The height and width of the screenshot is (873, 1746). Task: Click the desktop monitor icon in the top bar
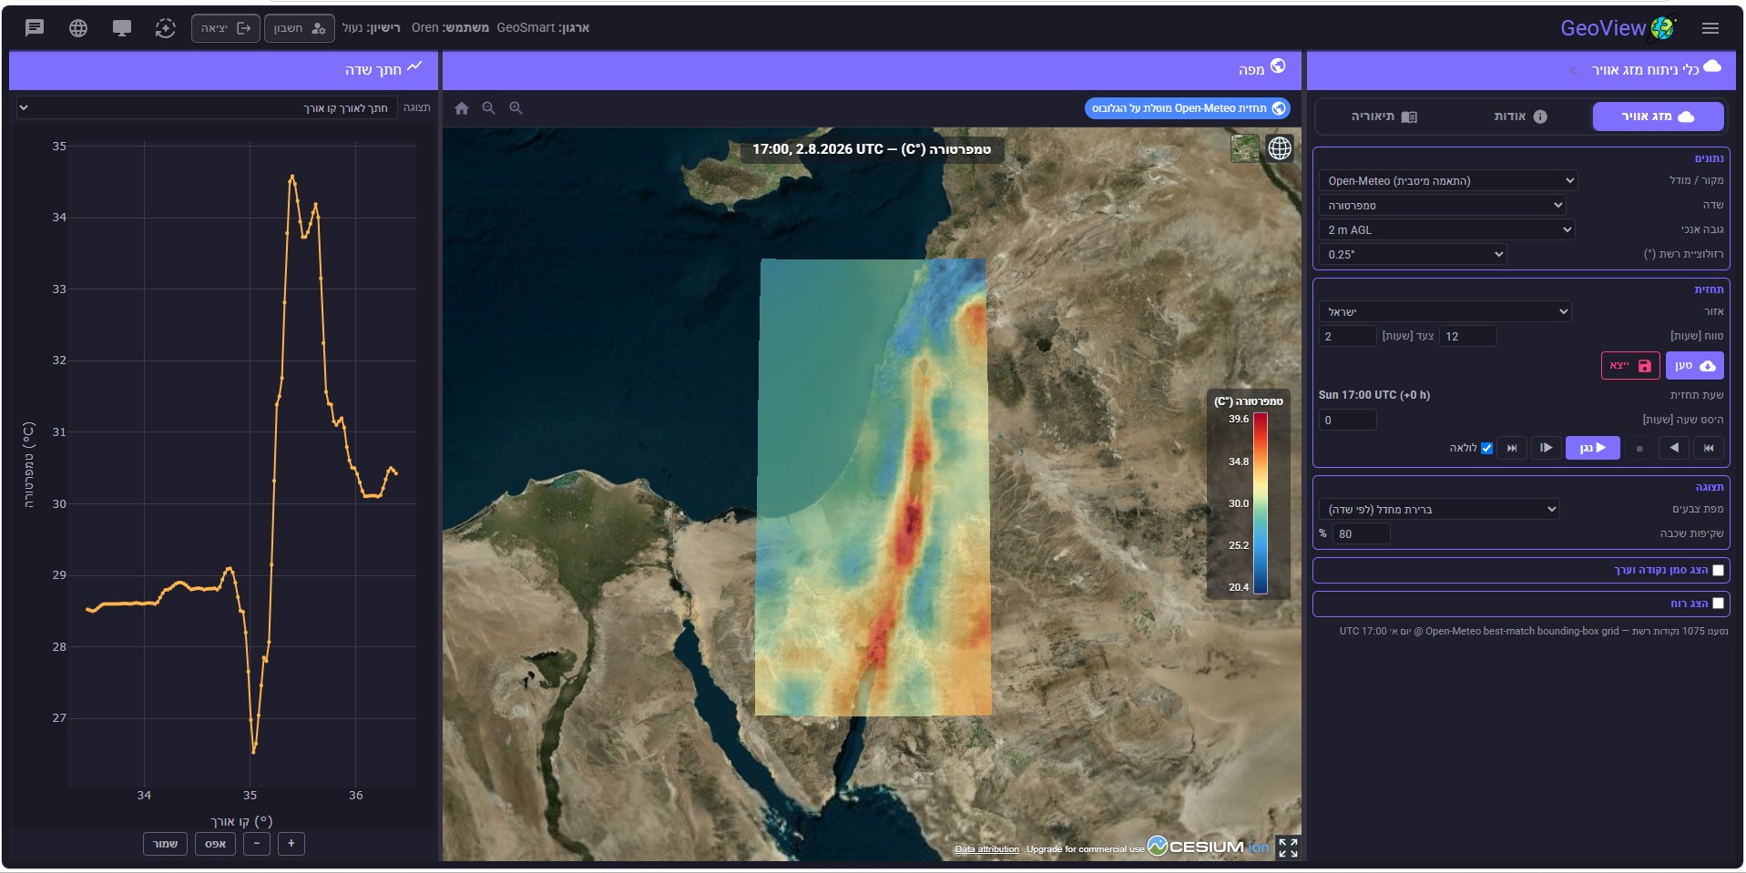(x=122, y=27)
